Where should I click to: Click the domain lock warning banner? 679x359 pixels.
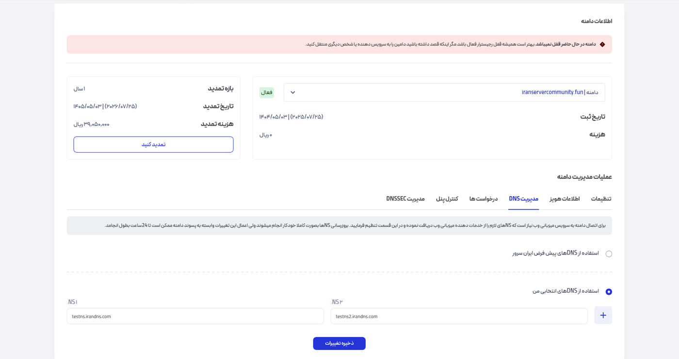point(339,44)
